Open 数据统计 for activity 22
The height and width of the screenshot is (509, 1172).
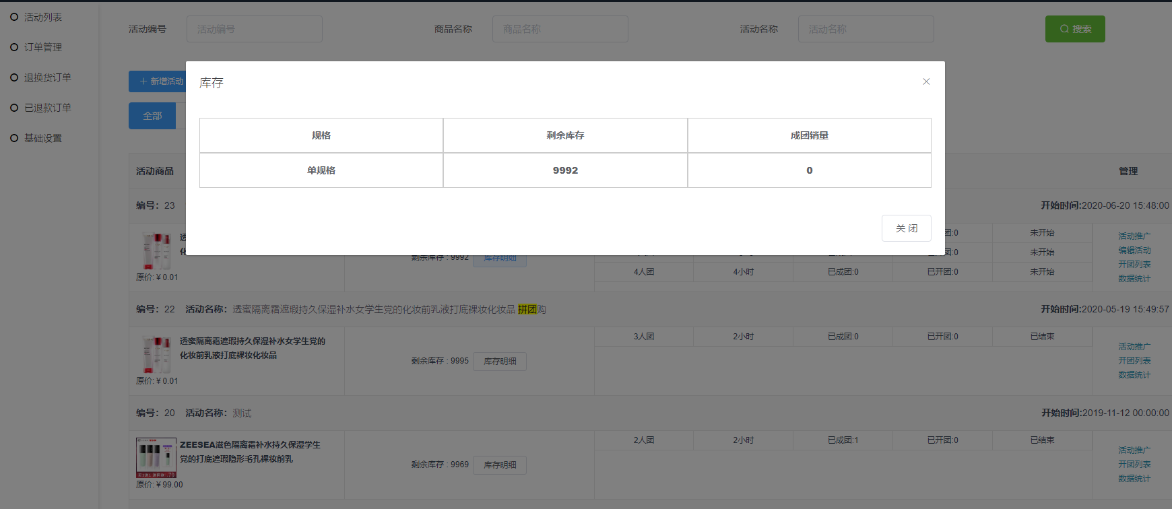click(1134, 375)
